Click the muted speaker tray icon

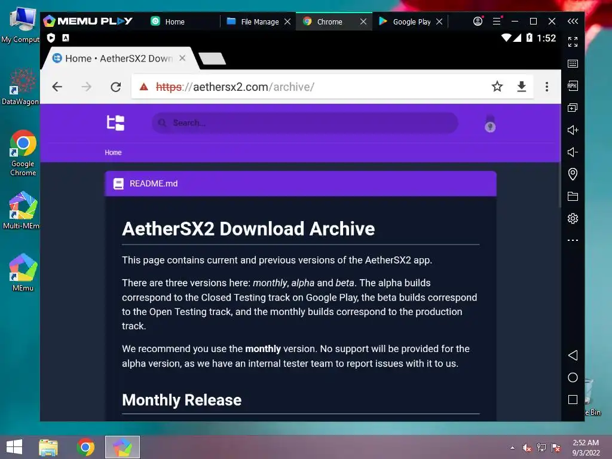pyautogui.click(x=527, y=448)
